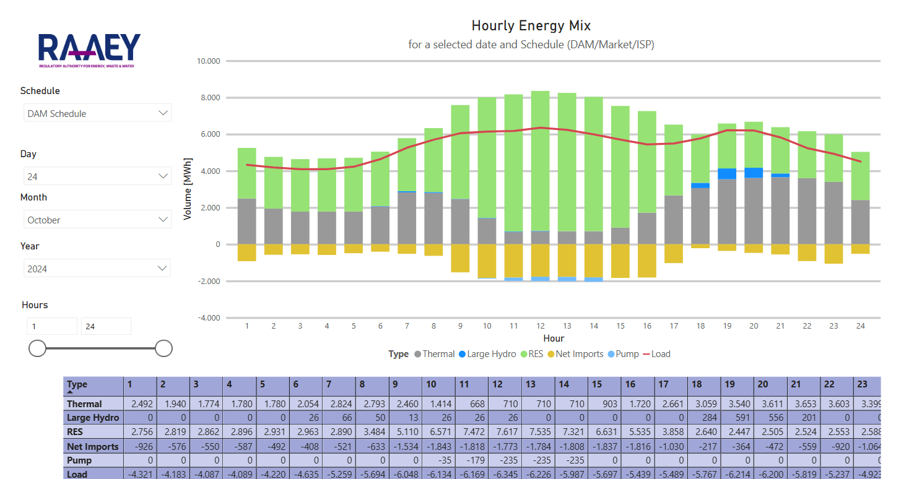922x479 pixels.
Task: Click the Hour axis title
Action: click(x=554, y=339)
